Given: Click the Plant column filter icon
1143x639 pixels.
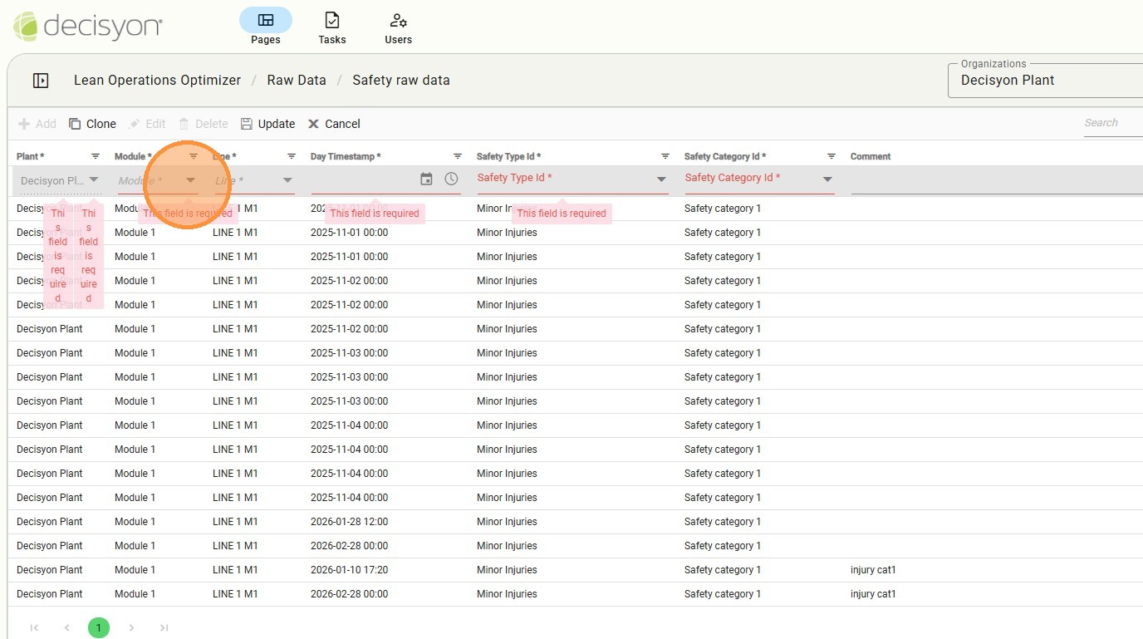Looking at the screenshot, I should [x=96, y=156].
